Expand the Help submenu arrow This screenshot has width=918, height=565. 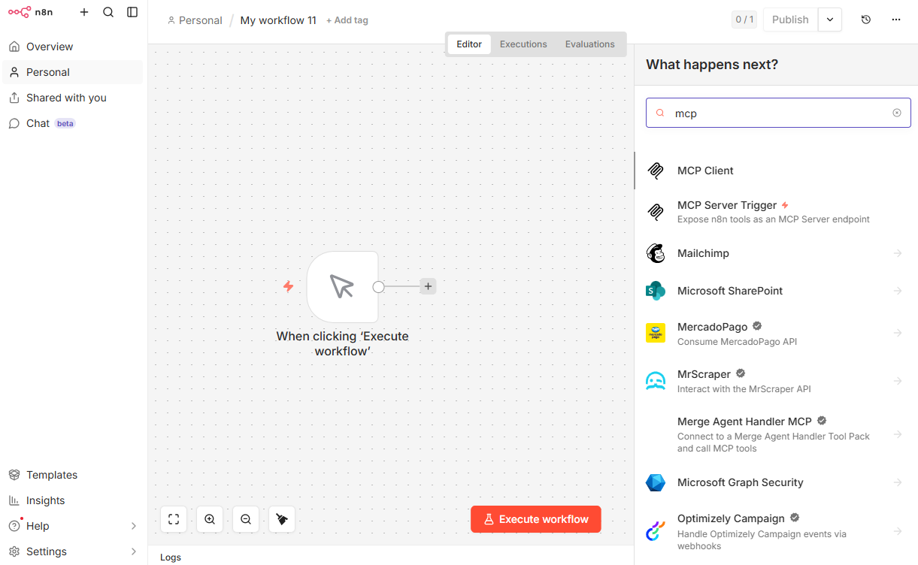pyautogui.click(x=134, y=526)
